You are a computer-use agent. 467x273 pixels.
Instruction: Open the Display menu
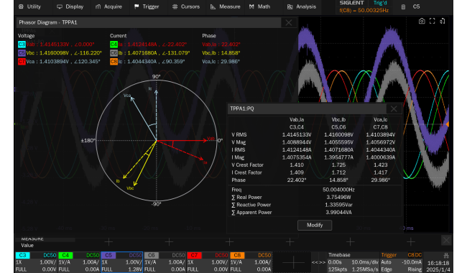[70, 6]
